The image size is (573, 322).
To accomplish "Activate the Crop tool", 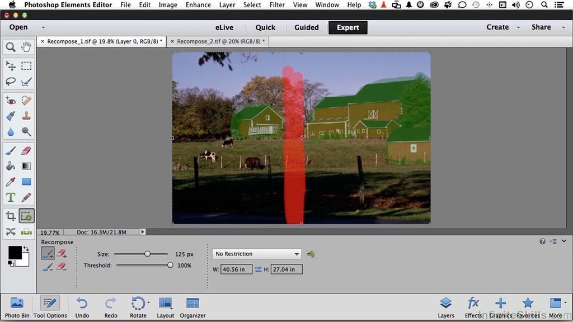I will pos(10,215).
